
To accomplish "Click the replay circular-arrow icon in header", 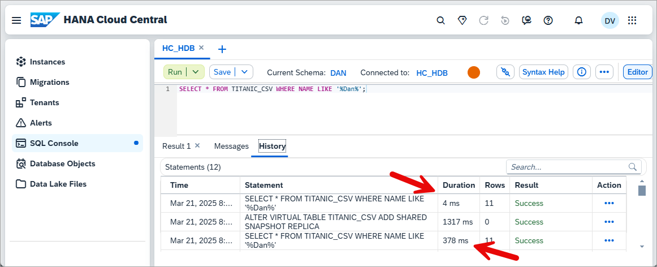I will 505,20.
